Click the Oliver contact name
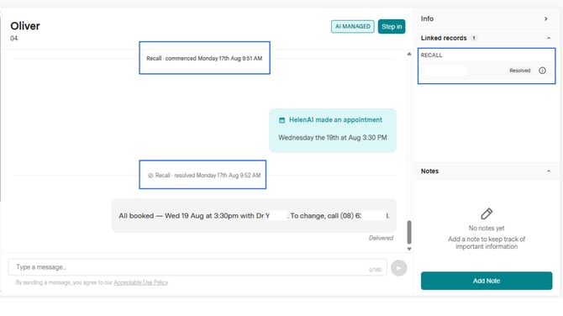 pyautogui.click(x=25, y=26)
